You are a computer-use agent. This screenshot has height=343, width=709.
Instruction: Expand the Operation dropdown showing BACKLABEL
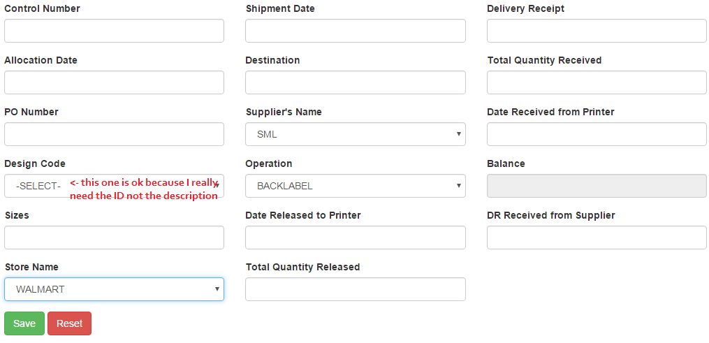[355, 186]
